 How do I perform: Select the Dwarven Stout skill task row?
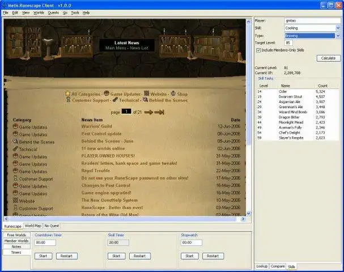pos(298,97)
